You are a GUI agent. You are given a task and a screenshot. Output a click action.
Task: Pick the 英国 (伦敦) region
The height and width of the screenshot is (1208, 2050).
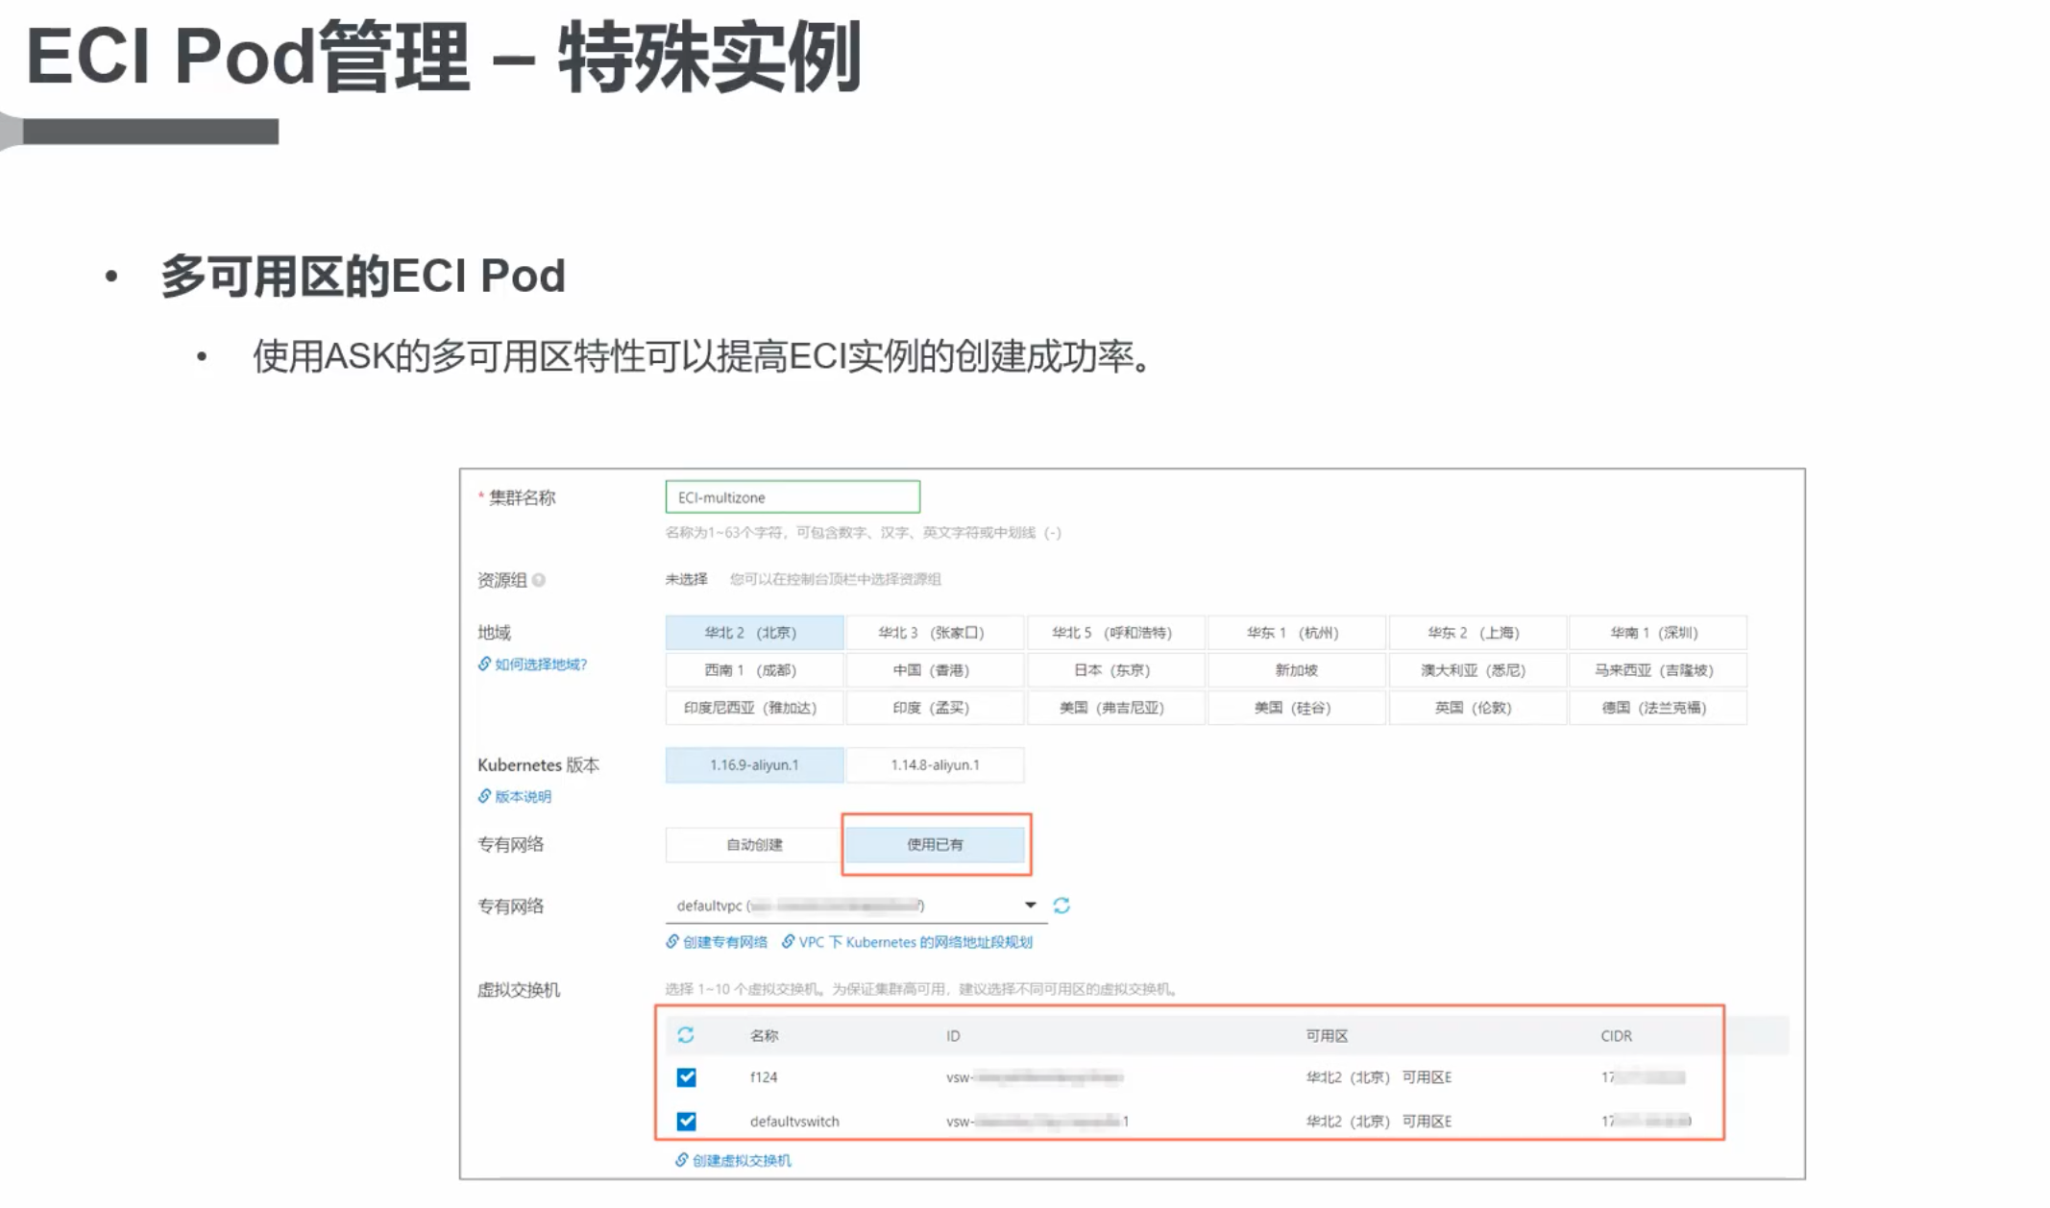(1476, 708)
